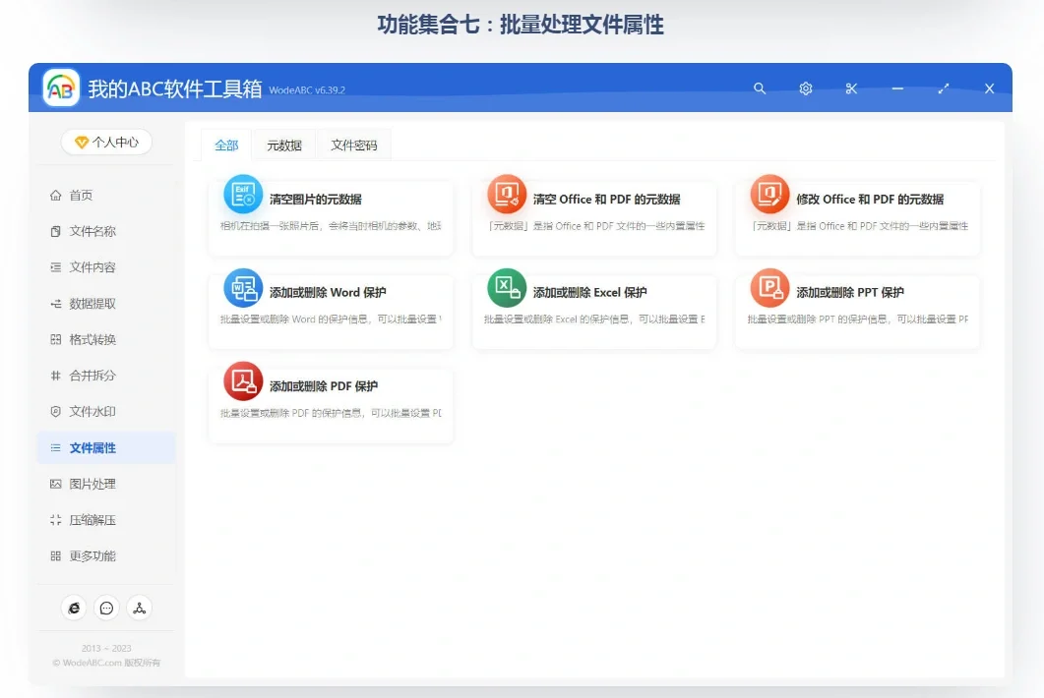The image size is (1044, 698).
Task: Click the 清空 Office 和 PDF 的元数据 tool icon
Action: click(506, 194)
